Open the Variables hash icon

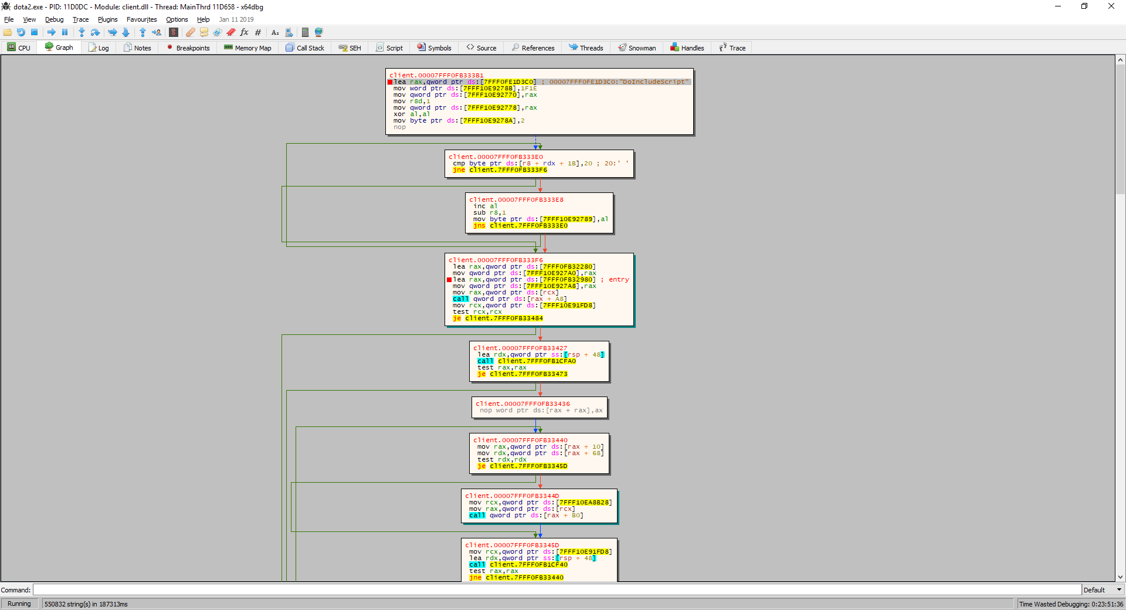[x=258, y=32]
